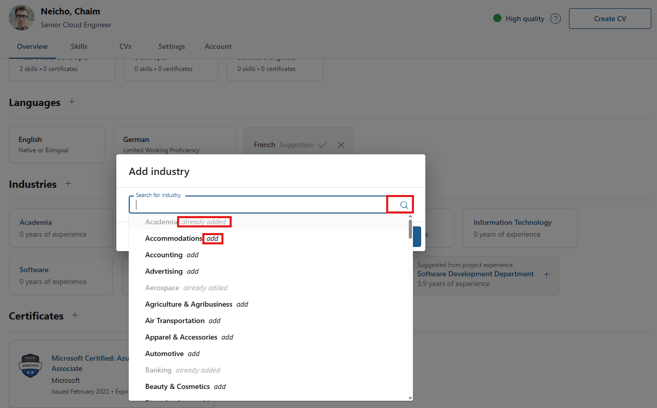Image resolution: width=657 pixels, height=408 pixels.
Task: Click the scrollbar down arrow in list
Action: pos(410,398)
